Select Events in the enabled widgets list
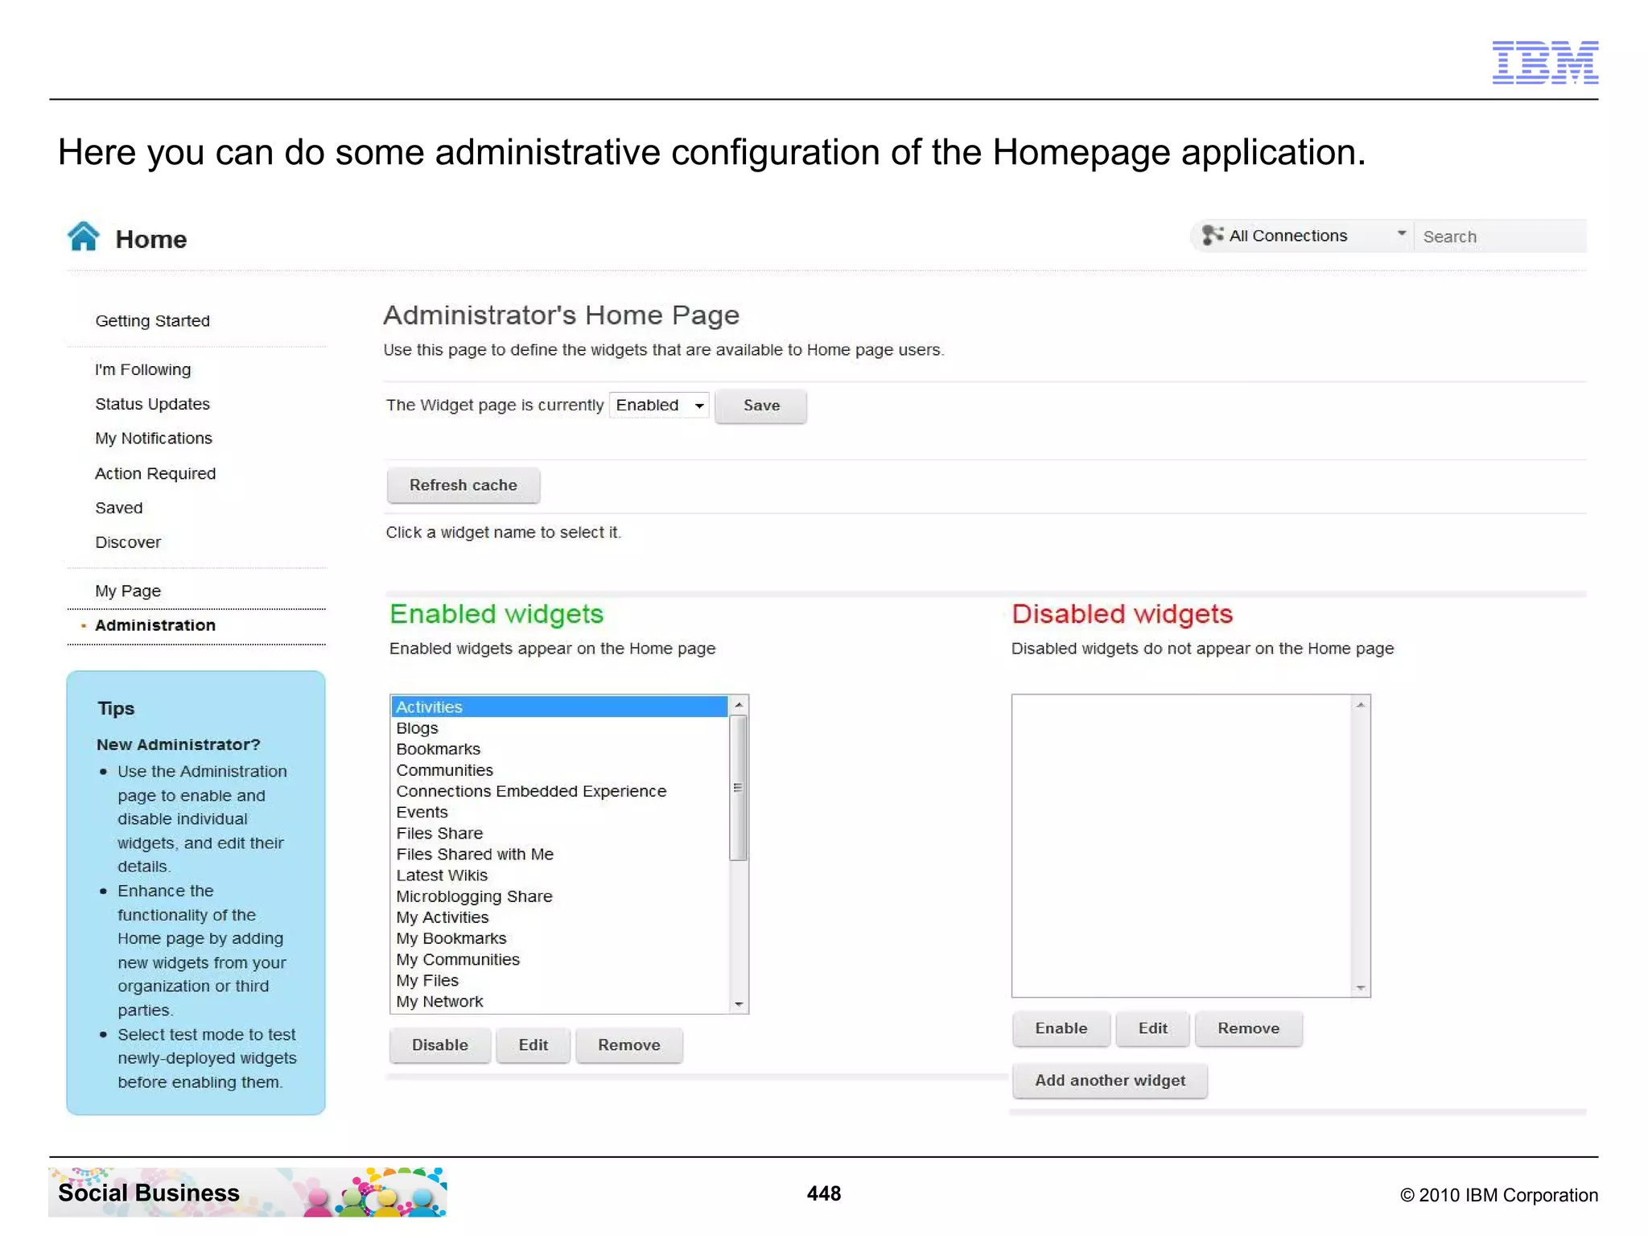This screenshot has height=1236, width=1648. click(559, 813)
